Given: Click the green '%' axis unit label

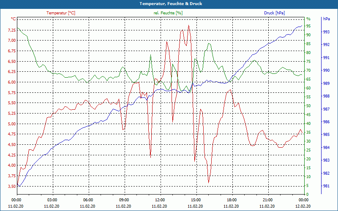Looking at the screenshot, I should 308,19.
